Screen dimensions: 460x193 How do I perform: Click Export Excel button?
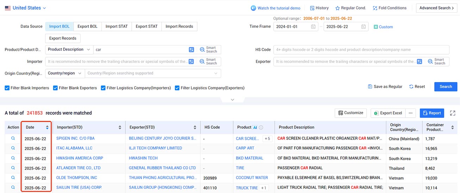388,113
